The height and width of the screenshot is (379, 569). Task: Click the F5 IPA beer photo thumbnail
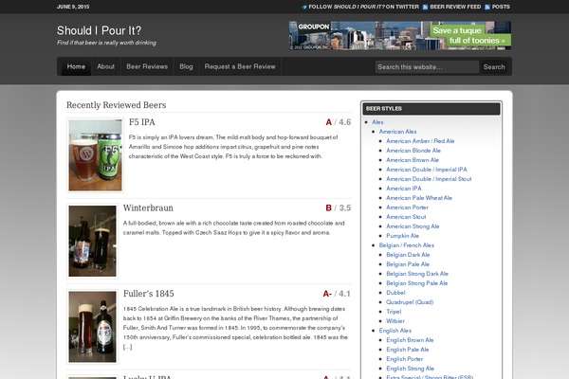pyautogui.click(x=96, y=154)
